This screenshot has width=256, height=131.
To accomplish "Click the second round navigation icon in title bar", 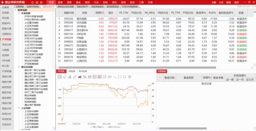I will [37, 2].
